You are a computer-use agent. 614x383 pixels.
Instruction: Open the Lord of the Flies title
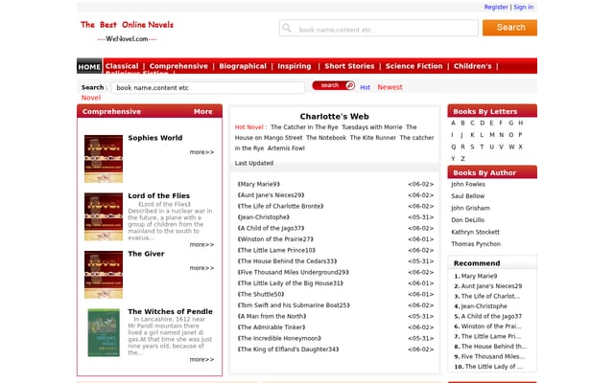point(158,195)
